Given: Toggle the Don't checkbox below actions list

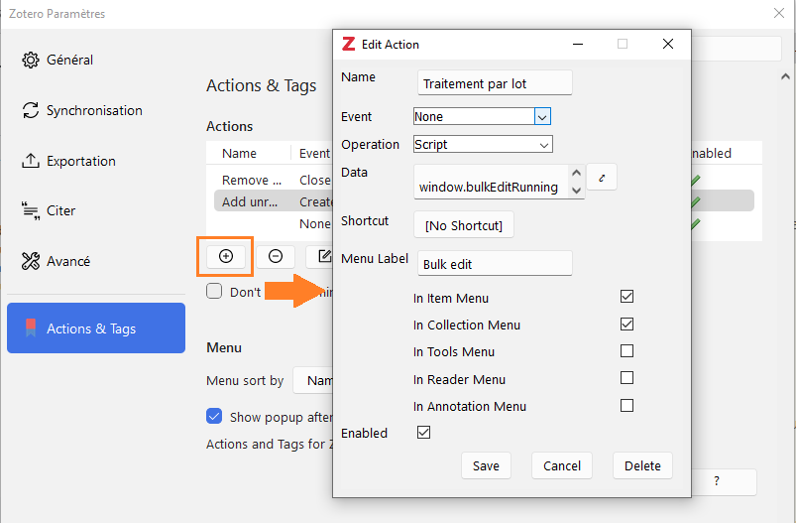Looking at the screenshot, I should tap(214, 291).
